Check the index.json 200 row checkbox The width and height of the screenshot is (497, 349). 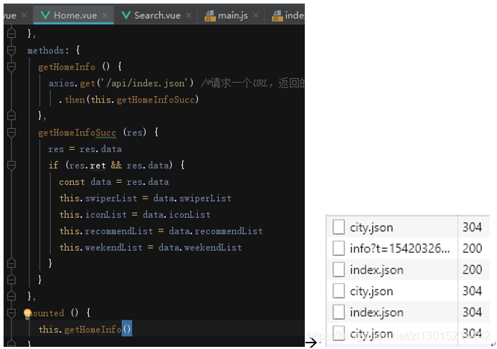point(339,269)
